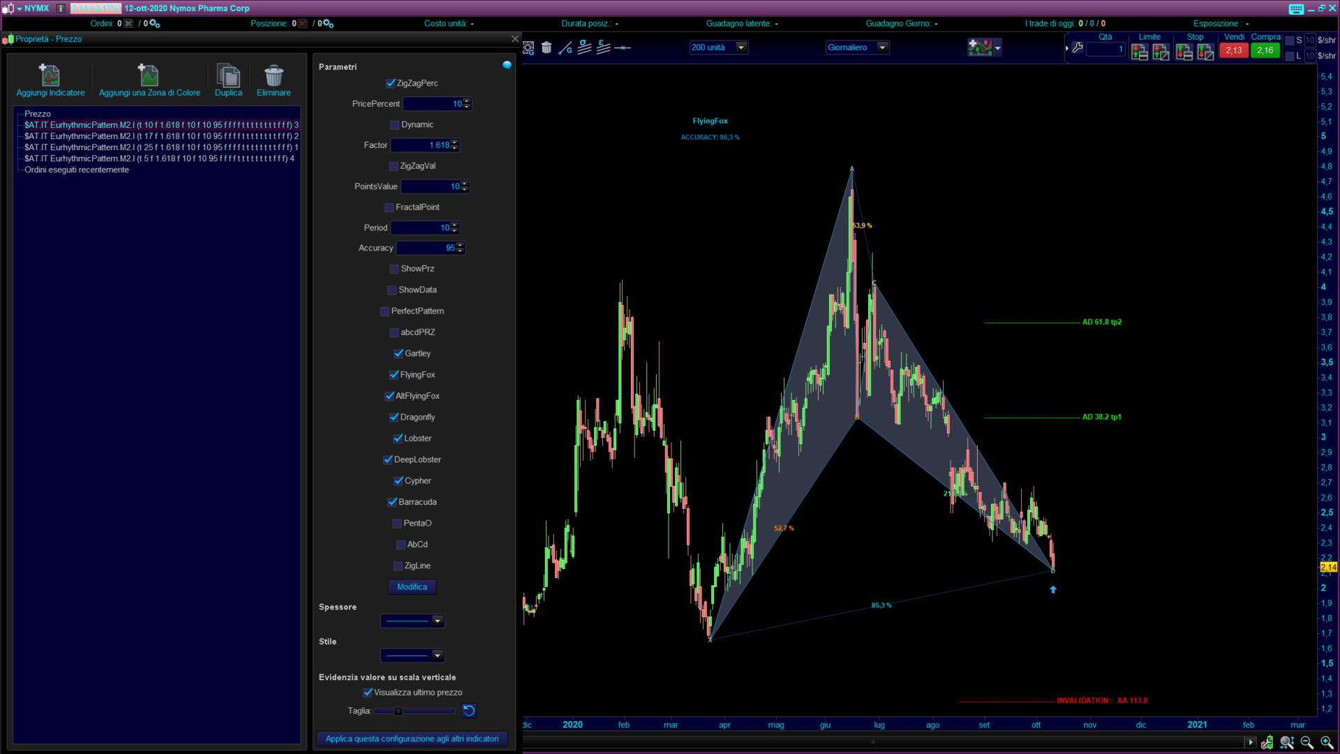
Task: Select the Prezzo tree root item
Action: tap(38, 114)
